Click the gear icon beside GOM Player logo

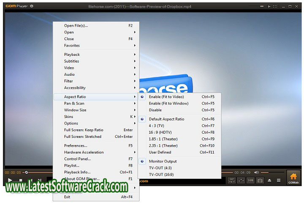pyautogui.click(x=32, y=6)
